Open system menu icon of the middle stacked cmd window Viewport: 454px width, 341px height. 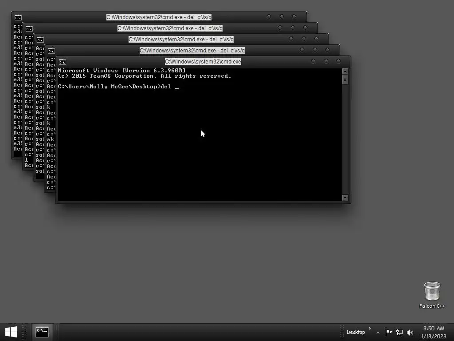click(40, 40)
